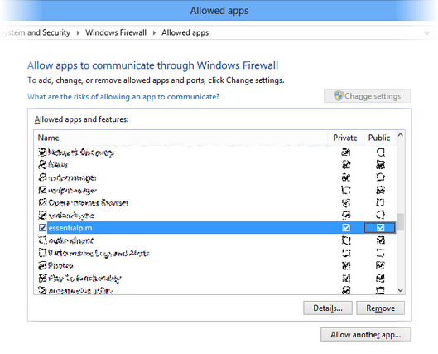438x354 pixels.
Task: Click the Change settings shield button
Action: pyautogui.click(x=367, y=96)
